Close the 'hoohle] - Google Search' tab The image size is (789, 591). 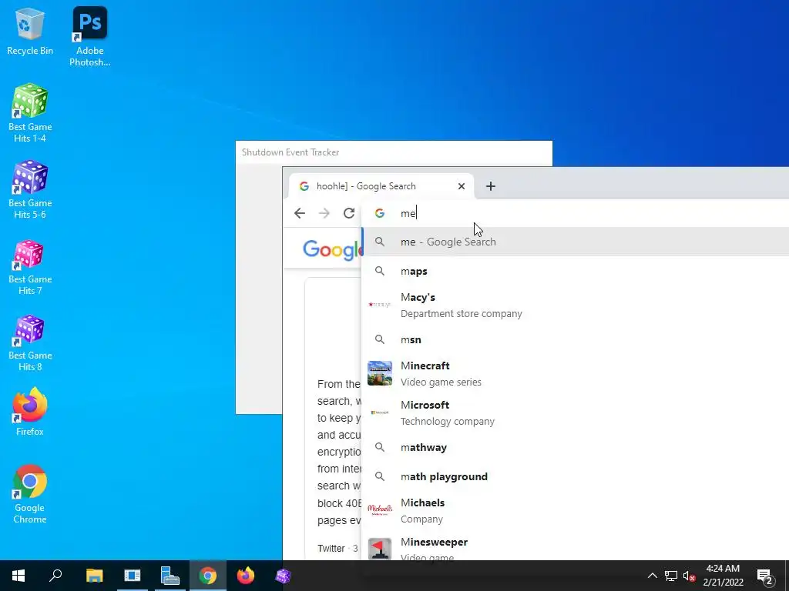462,186
